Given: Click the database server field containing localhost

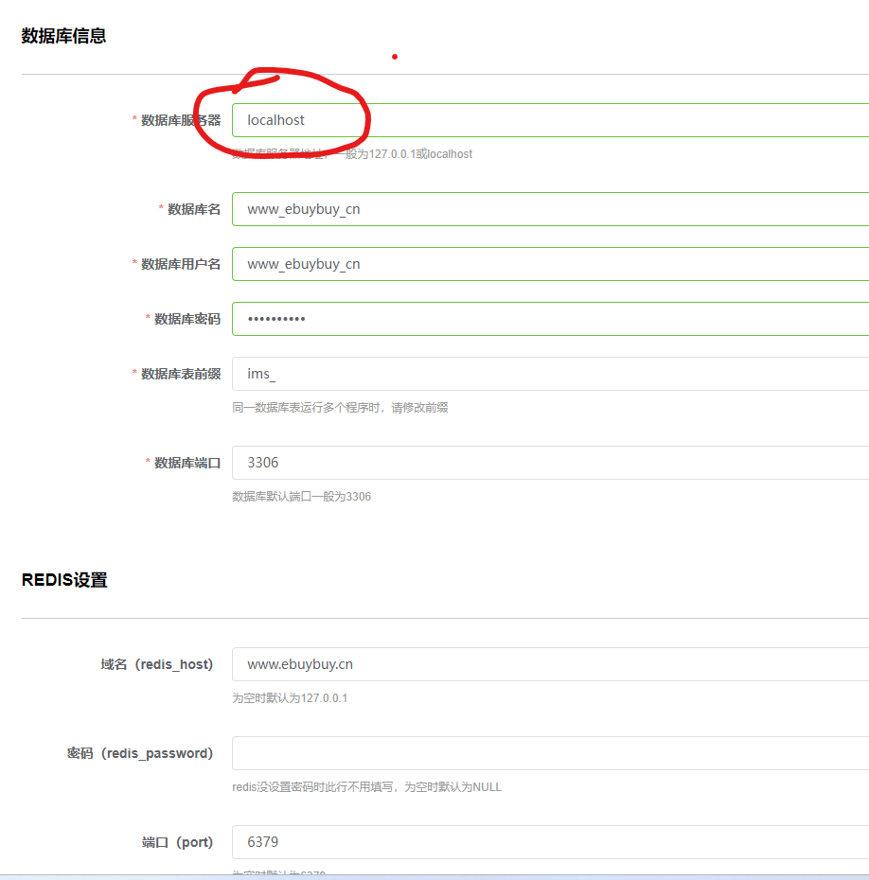Looking at the screenshot, I should pos(550,120).
